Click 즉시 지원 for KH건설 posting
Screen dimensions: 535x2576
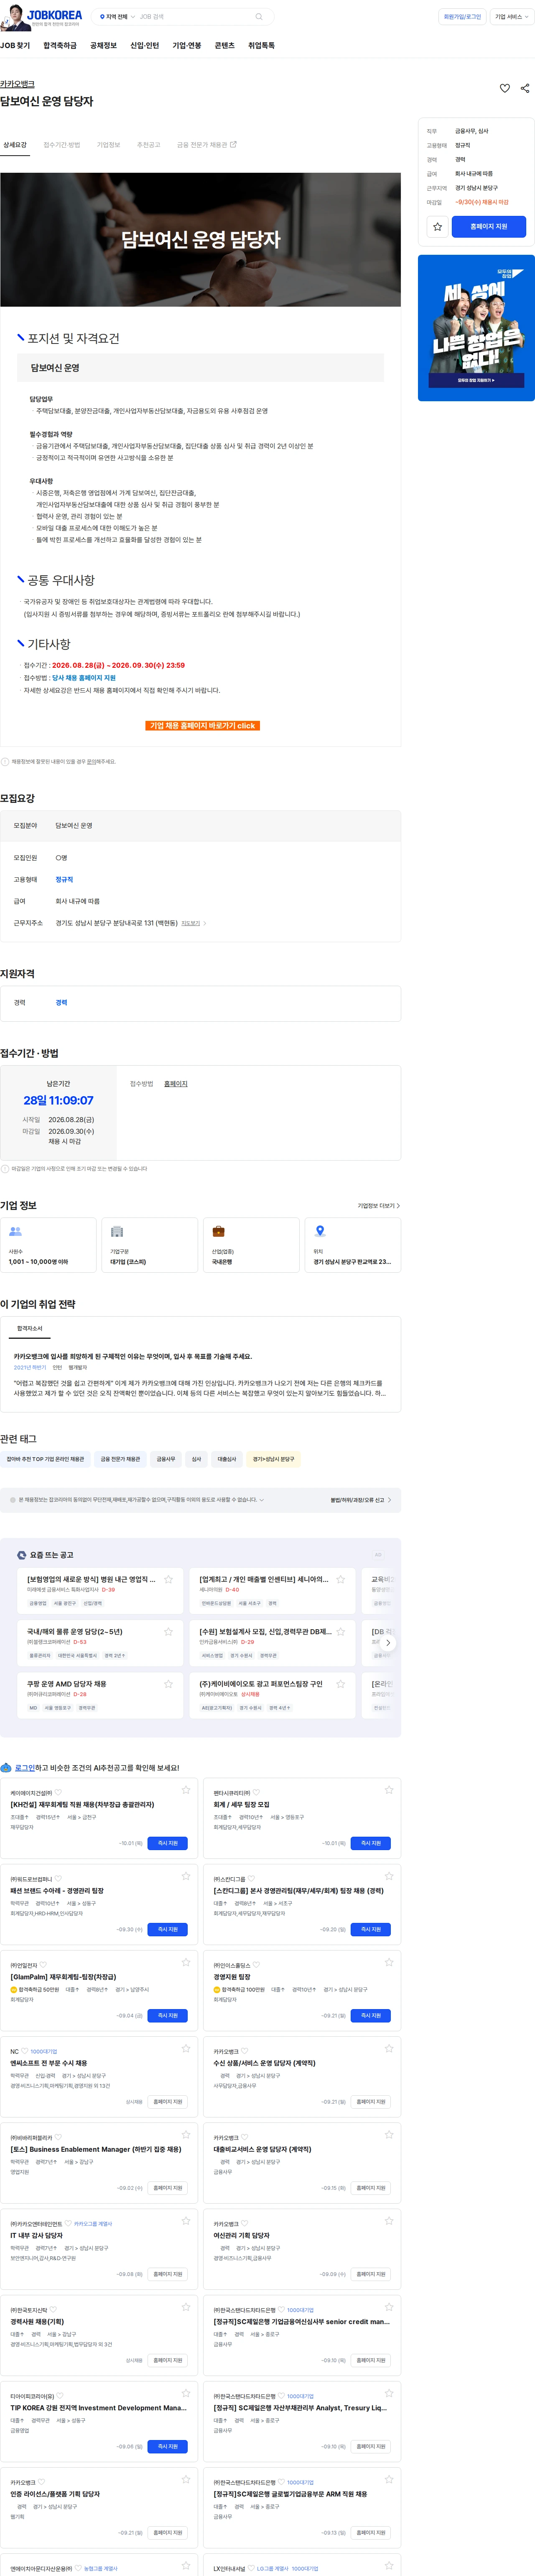pos(168,1843)
